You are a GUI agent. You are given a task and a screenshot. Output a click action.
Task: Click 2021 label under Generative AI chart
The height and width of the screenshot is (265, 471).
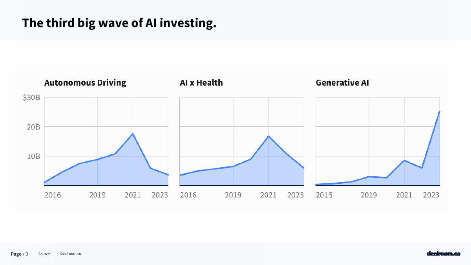click(404, 195)
